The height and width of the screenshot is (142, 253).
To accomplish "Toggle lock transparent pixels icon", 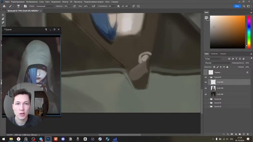I will 214,67.
